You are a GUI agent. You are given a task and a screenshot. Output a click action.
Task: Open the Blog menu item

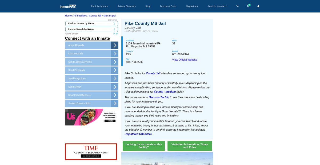pyautogui.click(x=148, y=6)
